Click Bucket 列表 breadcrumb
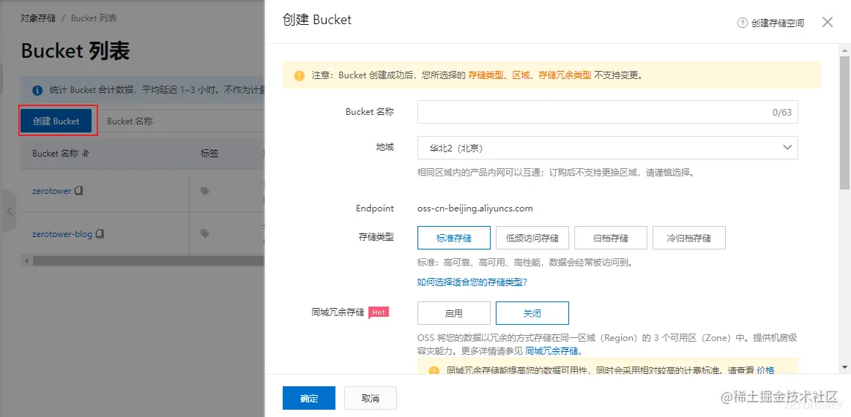The width and height of the screenshot is (851, 417). 93,18
